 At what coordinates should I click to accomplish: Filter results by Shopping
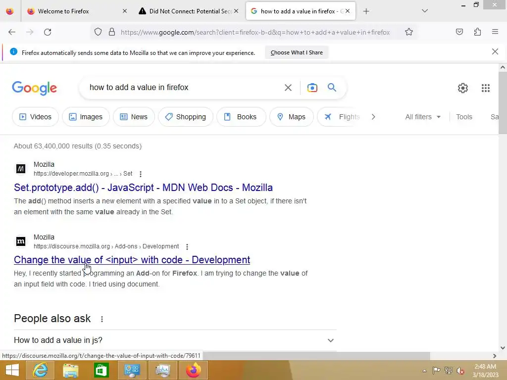tap(186, 117)
